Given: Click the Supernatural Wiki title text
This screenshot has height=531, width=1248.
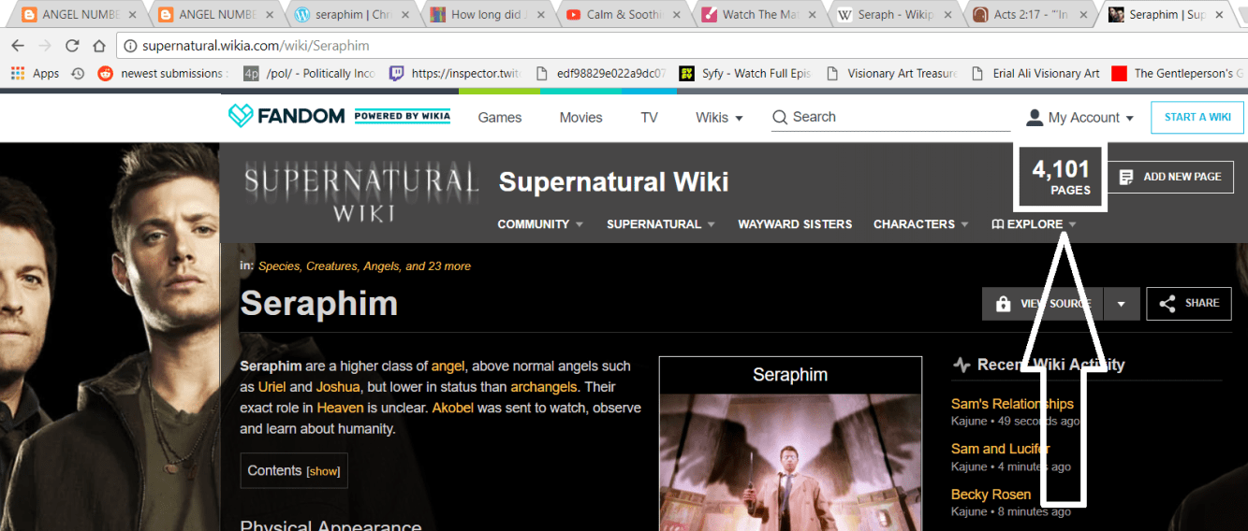Looking at the screenshot, I should [x=613, y=181].
